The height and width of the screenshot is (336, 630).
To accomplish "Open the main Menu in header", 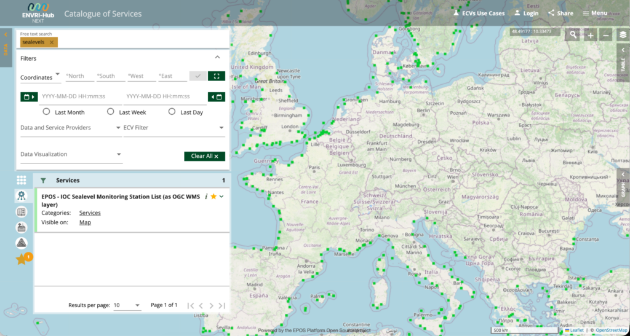I will [595, 13].
